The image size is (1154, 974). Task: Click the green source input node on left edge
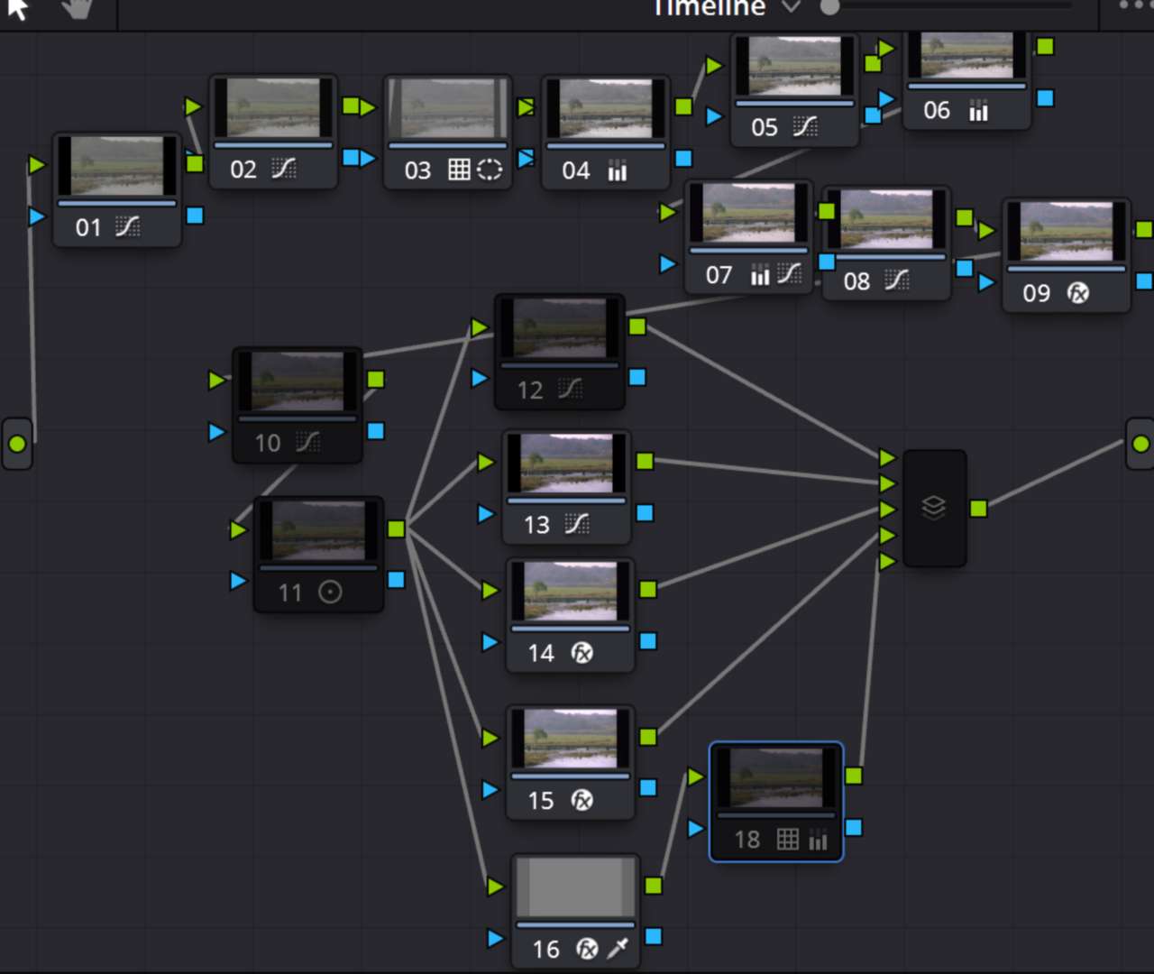pyautogui.click(x=17, y=444)
